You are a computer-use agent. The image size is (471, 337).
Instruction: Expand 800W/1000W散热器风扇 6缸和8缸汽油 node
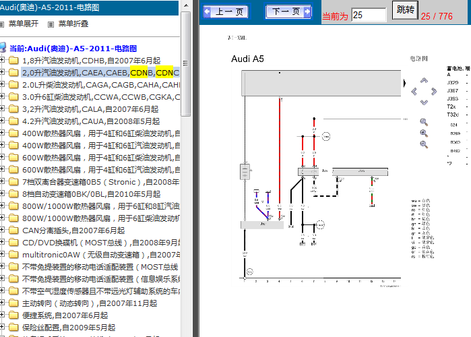[x=2, y=206]
